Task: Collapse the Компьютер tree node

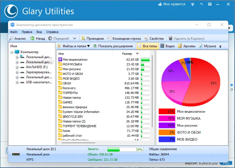Action: tap(12, 52)
